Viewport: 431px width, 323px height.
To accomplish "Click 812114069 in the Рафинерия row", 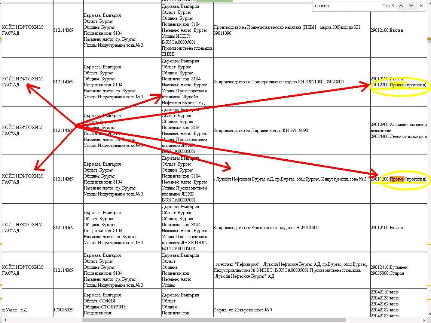I will click(64, 270).
